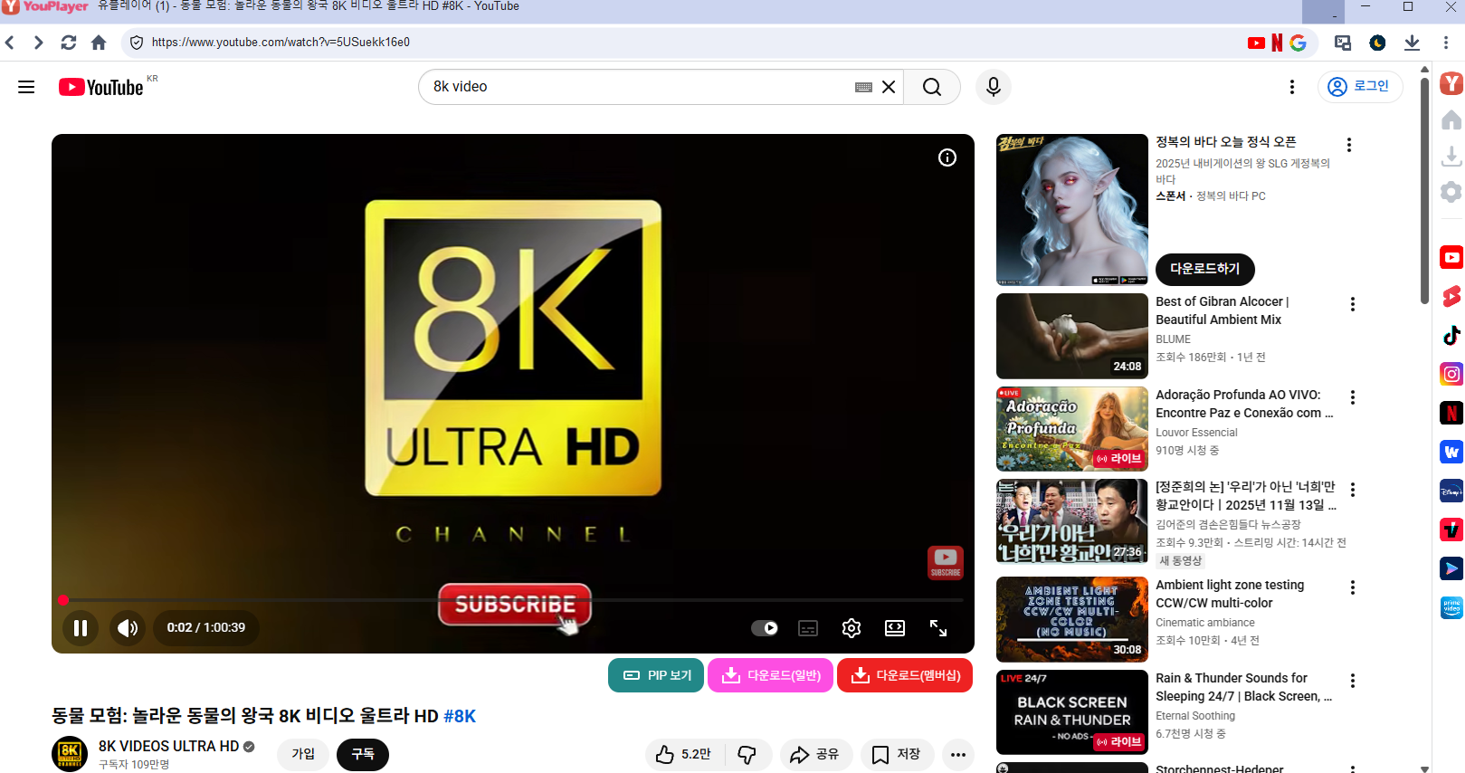
Task: Toggle subtitles captions button
Action: [808, 628]
